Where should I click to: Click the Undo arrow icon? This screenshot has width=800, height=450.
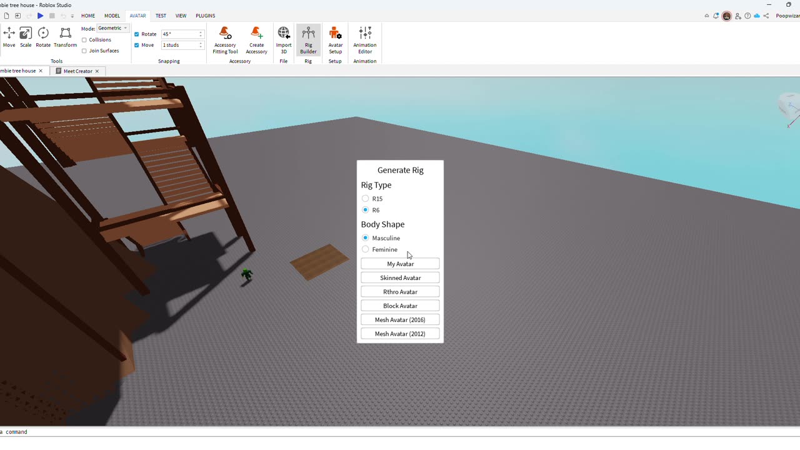tap(63, 16)
